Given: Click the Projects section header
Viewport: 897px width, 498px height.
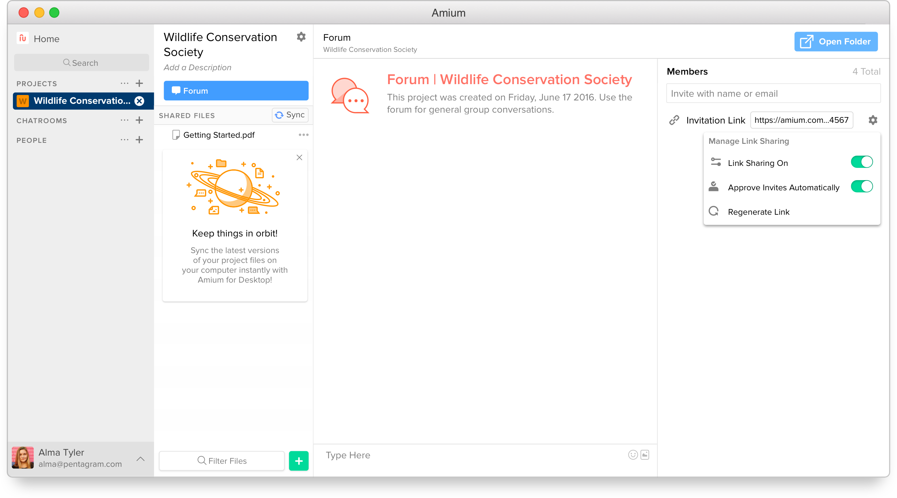Looking at the screenshot, I should coord(37,84).
